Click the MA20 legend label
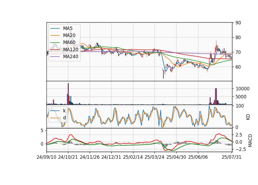Viewport: 258px width, 185px height. pyautogui.click(x=69, y=35)
